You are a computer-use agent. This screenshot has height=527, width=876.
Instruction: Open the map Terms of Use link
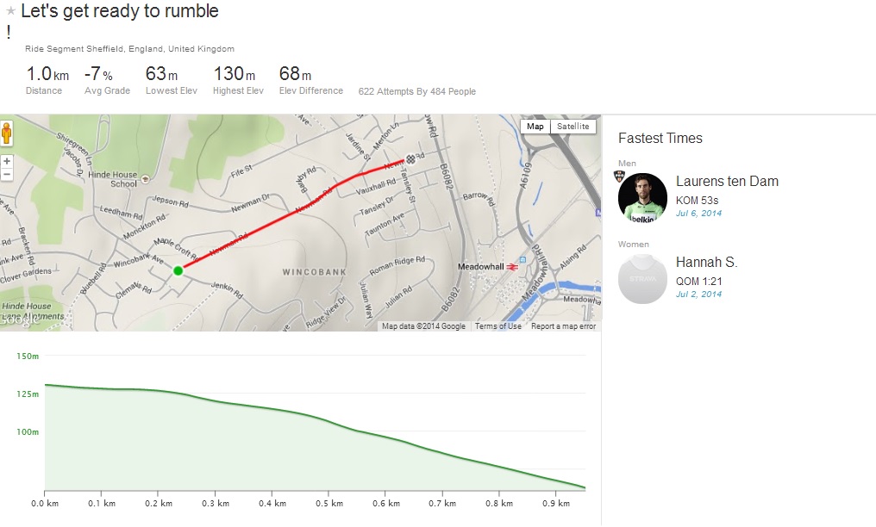click(498, 326)
